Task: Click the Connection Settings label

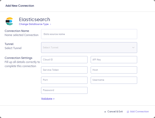Action: (18, 58)
